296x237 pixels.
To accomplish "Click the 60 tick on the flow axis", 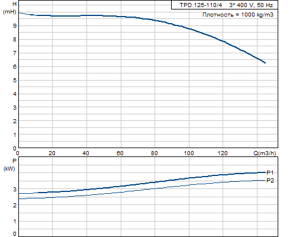I will [120, 153].
